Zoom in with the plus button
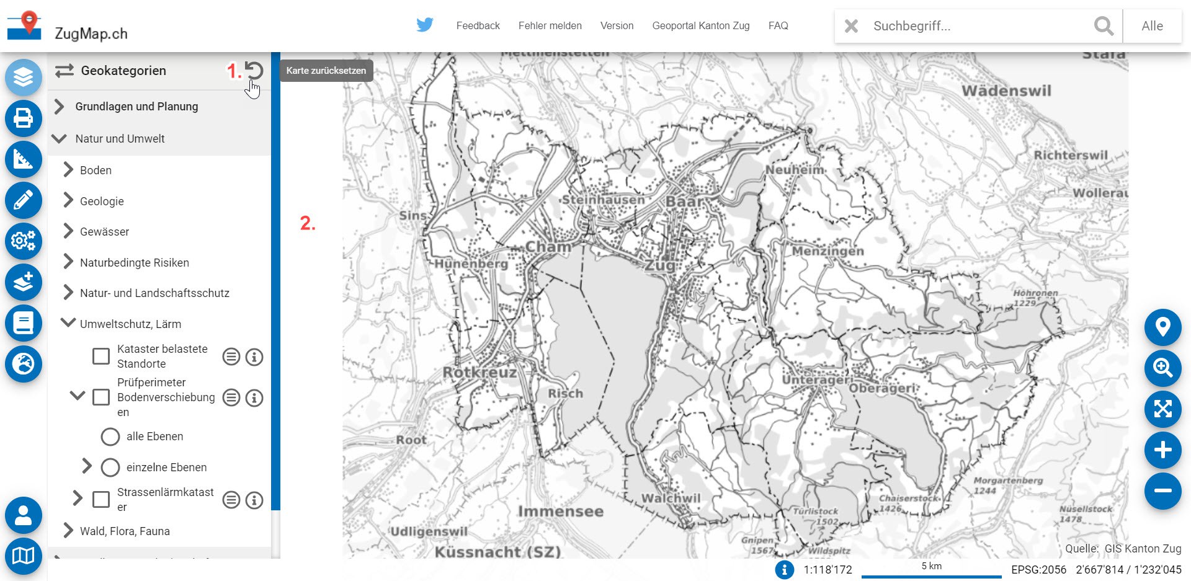The height and width of the screenshot is (581, 1191). click(1162, 450)
